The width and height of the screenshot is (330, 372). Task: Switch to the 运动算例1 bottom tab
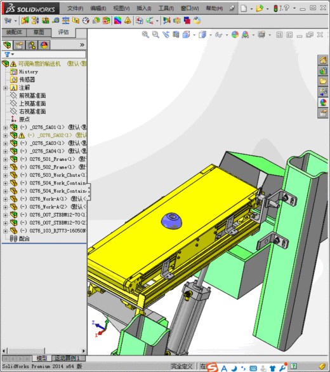pyautogui.click(x=67, y=358)
